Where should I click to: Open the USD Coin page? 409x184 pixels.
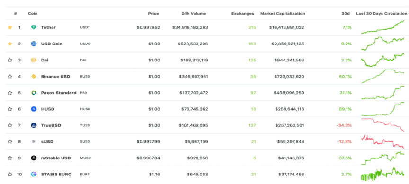point(52,44)
